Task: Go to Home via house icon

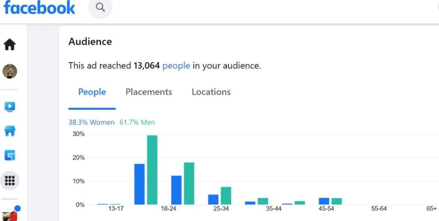Action: pyautogui.click(x=10, y=44)
